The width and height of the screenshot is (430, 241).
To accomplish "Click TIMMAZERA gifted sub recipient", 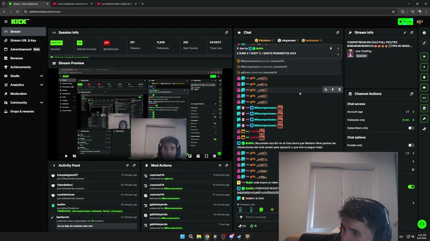I will click(64, 211).
